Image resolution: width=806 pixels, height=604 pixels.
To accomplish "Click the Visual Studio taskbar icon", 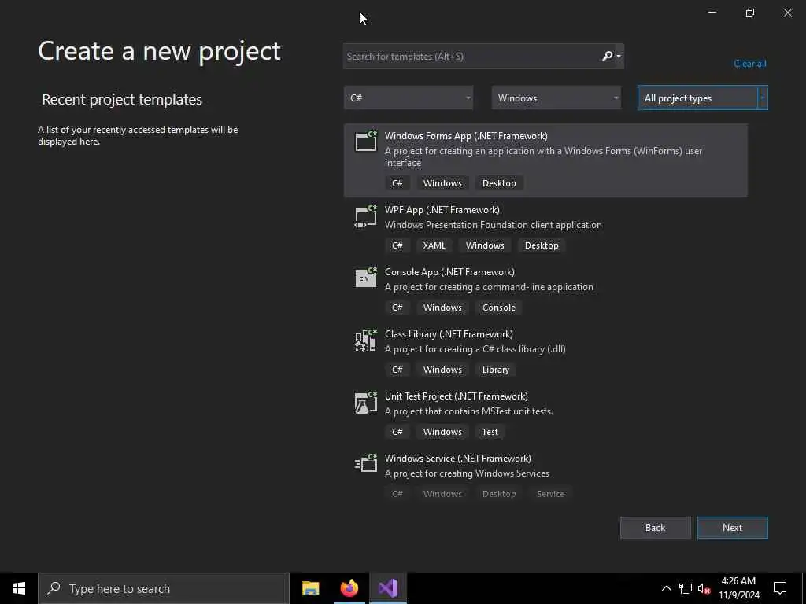I will pyautogui.click(x=388, y=588).
